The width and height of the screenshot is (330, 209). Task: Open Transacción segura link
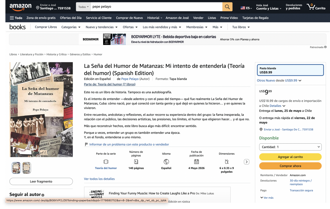click(301, 190)
